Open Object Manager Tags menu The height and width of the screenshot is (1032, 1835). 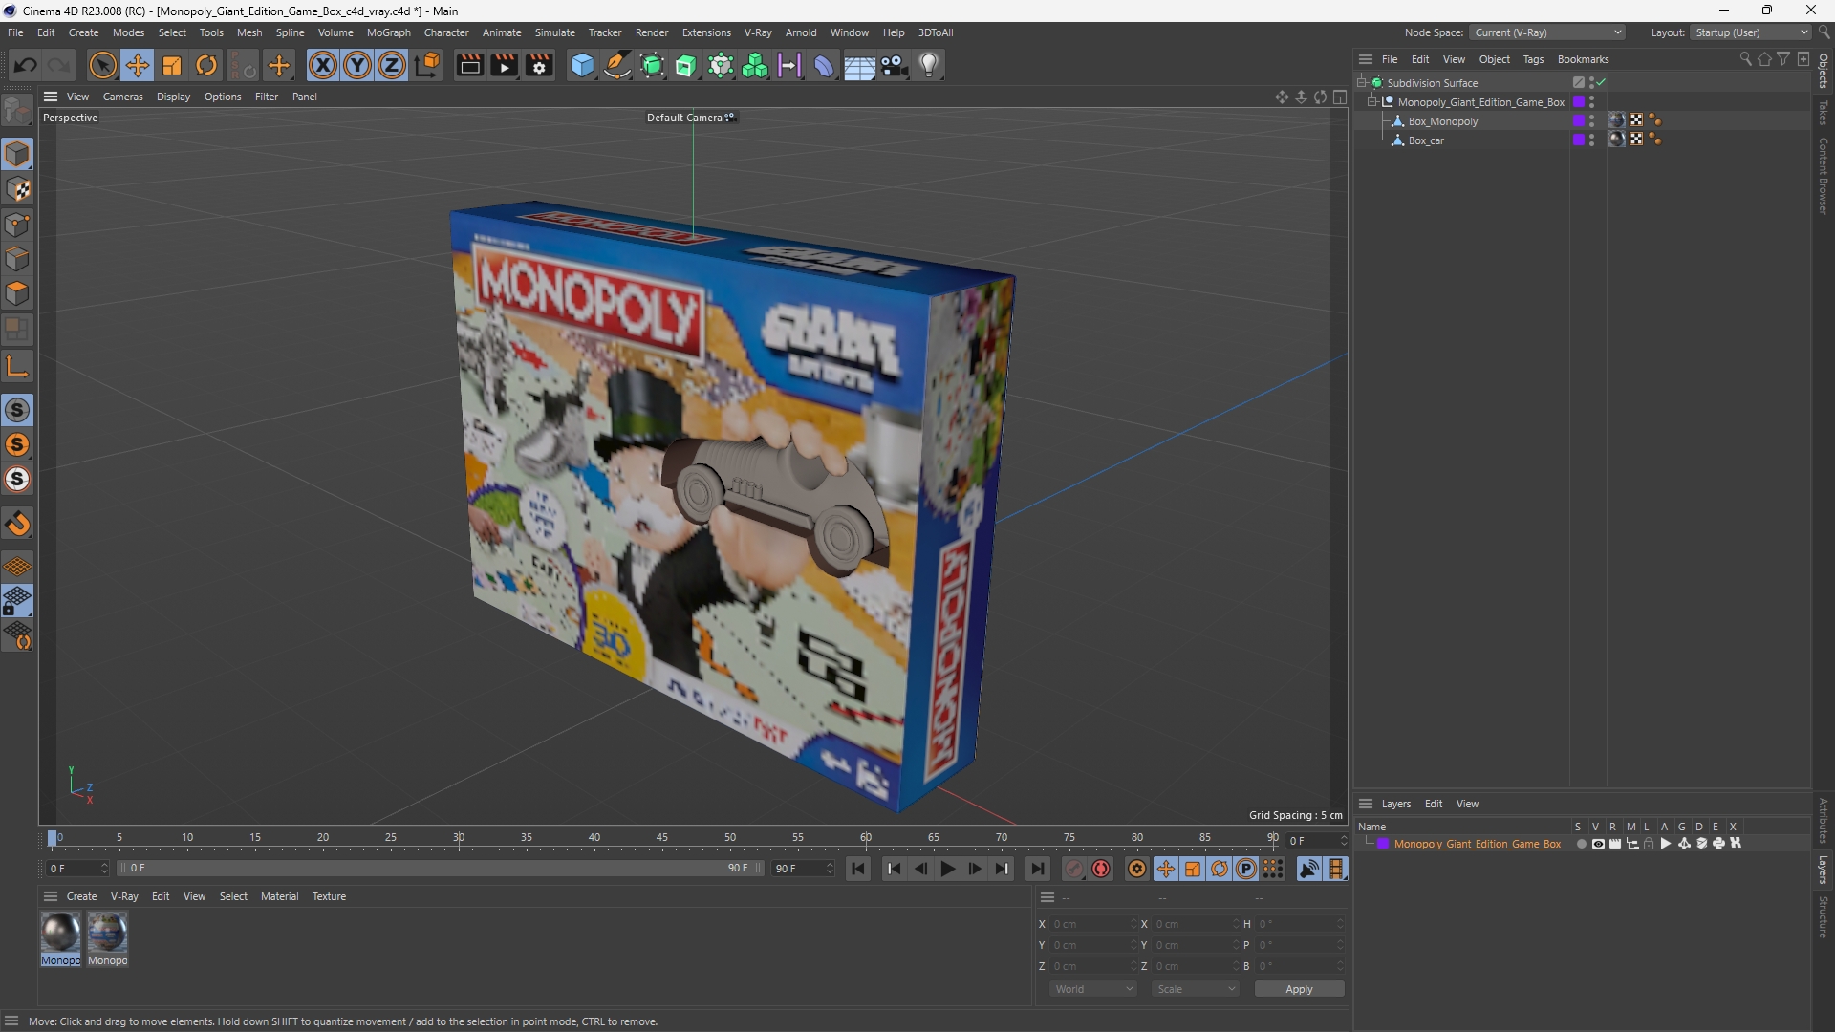pyautogui.click(x=1533, y=59)
